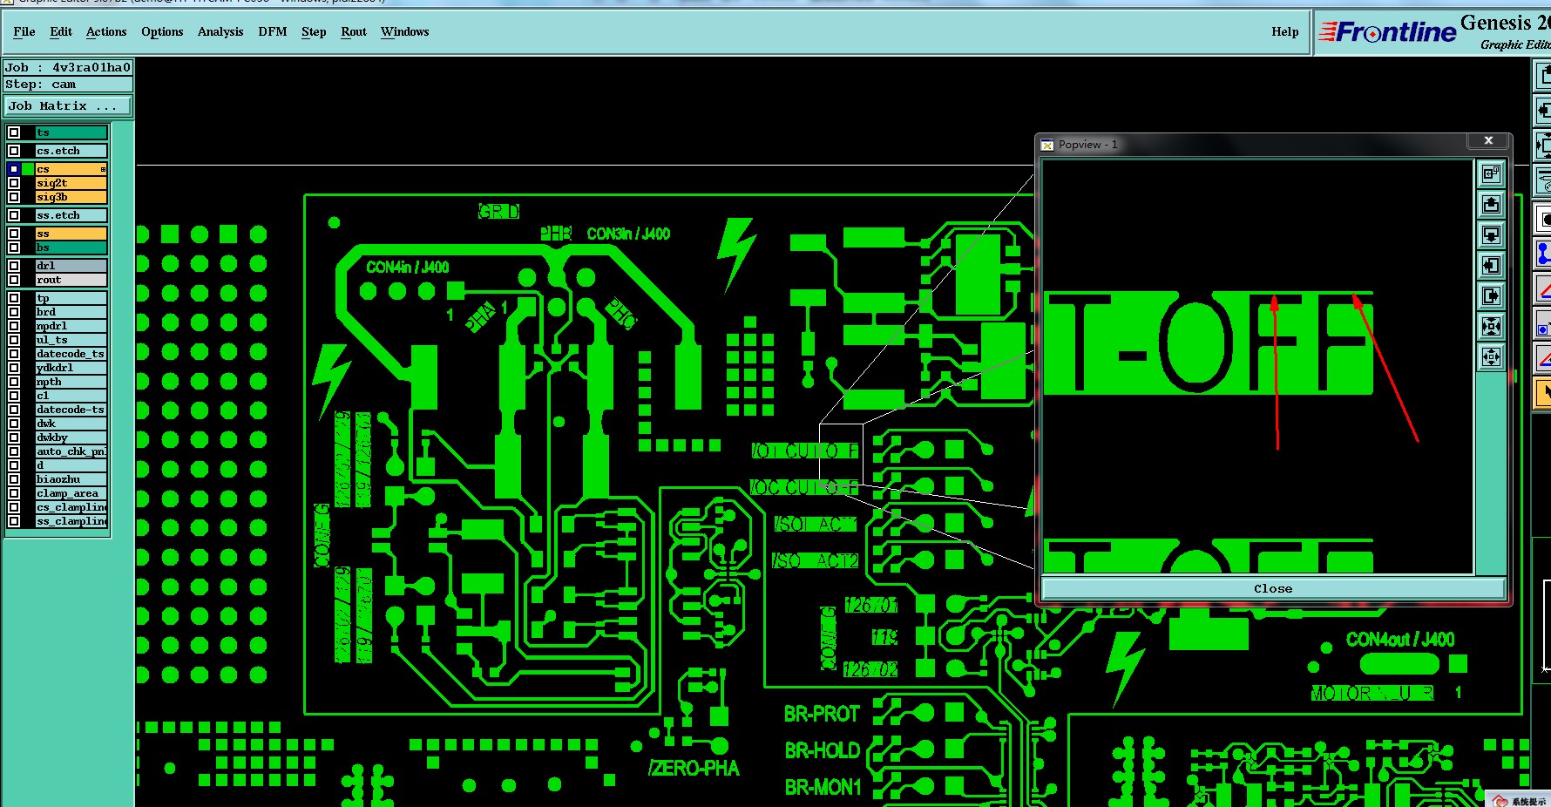Select the ts layer name
Screen dimensions: 1551x807
click(71, 132)
